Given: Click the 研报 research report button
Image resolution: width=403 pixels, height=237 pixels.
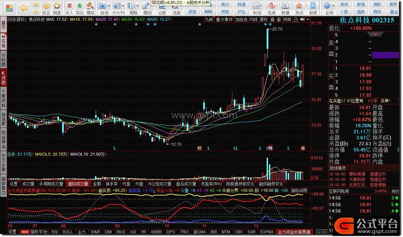Looking at the screenshot, I should (x=192, y=12).
